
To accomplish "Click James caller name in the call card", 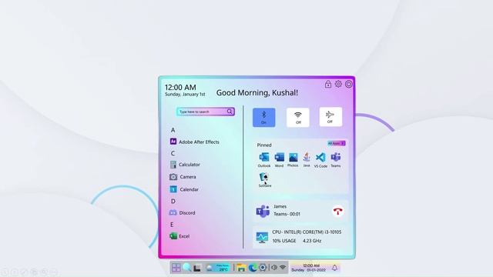I will pyautogui.click(x=280, y=206).
